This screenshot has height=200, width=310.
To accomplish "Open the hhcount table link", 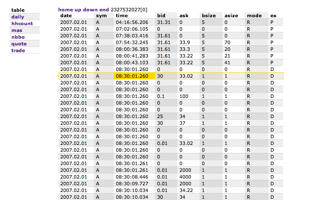I will pos(22,24).
